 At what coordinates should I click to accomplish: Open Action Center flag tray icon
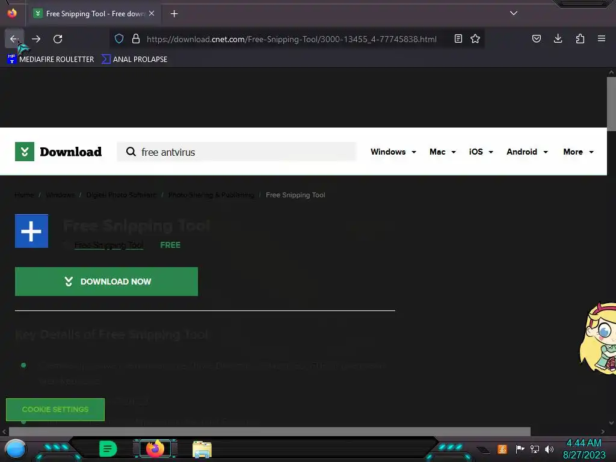(x=520, y=449)
